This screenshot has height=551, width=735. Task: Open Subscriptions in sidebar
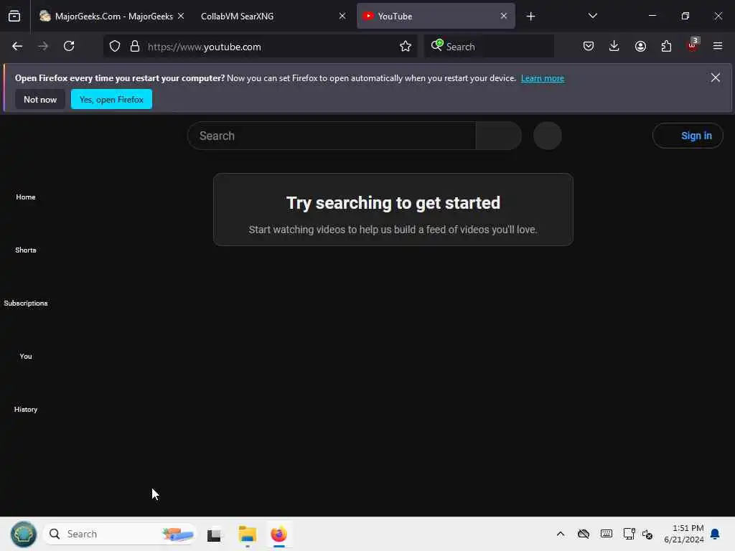point(26,303)
